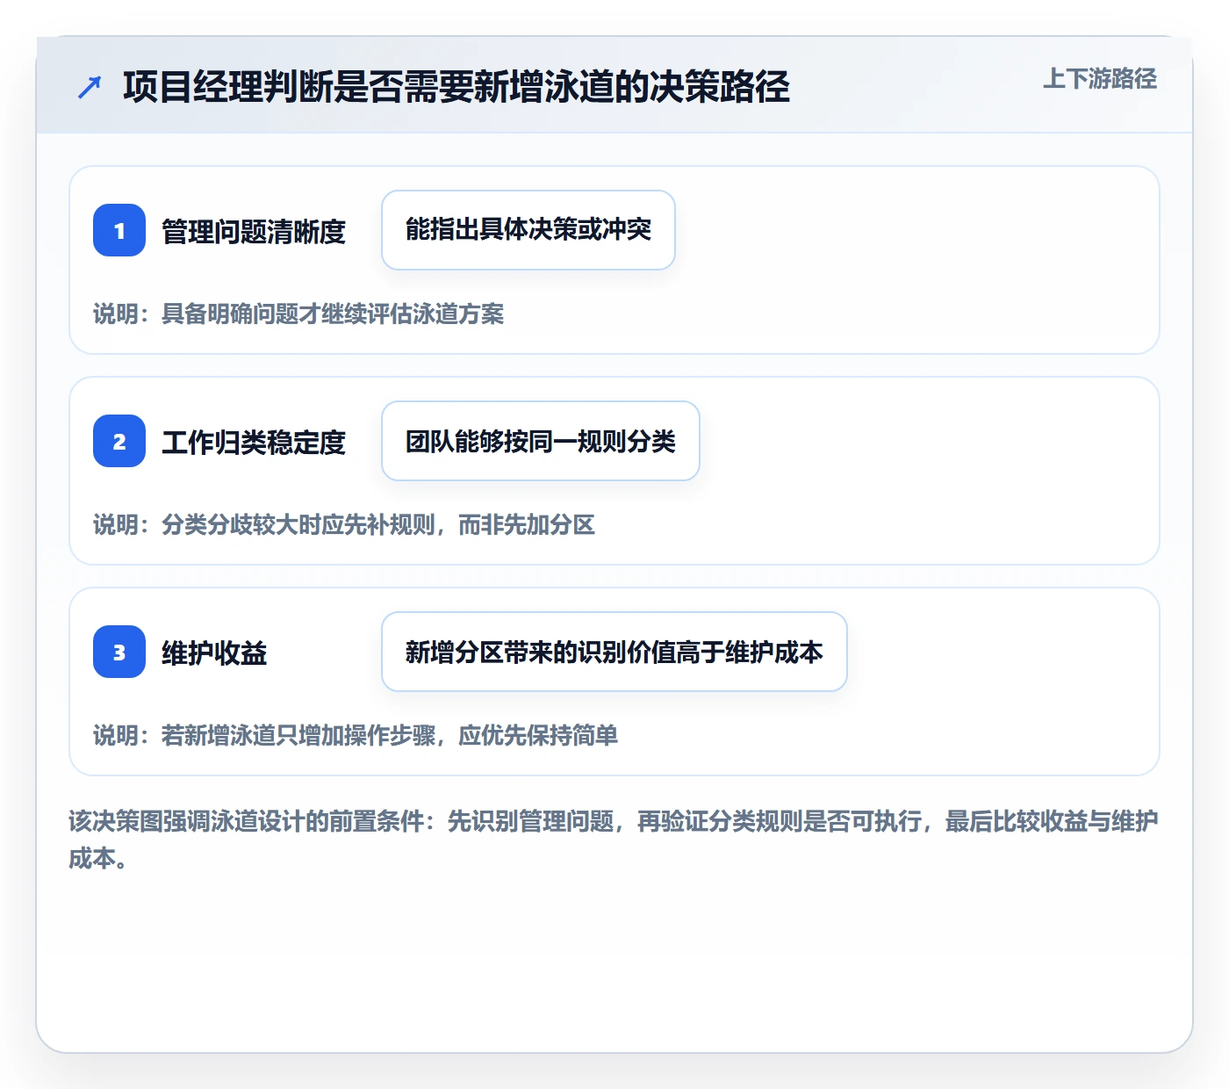The image size is (1229, 1089).
Task: Click the 上下游路径 label in header
Action: click(x=1100, y=79)
